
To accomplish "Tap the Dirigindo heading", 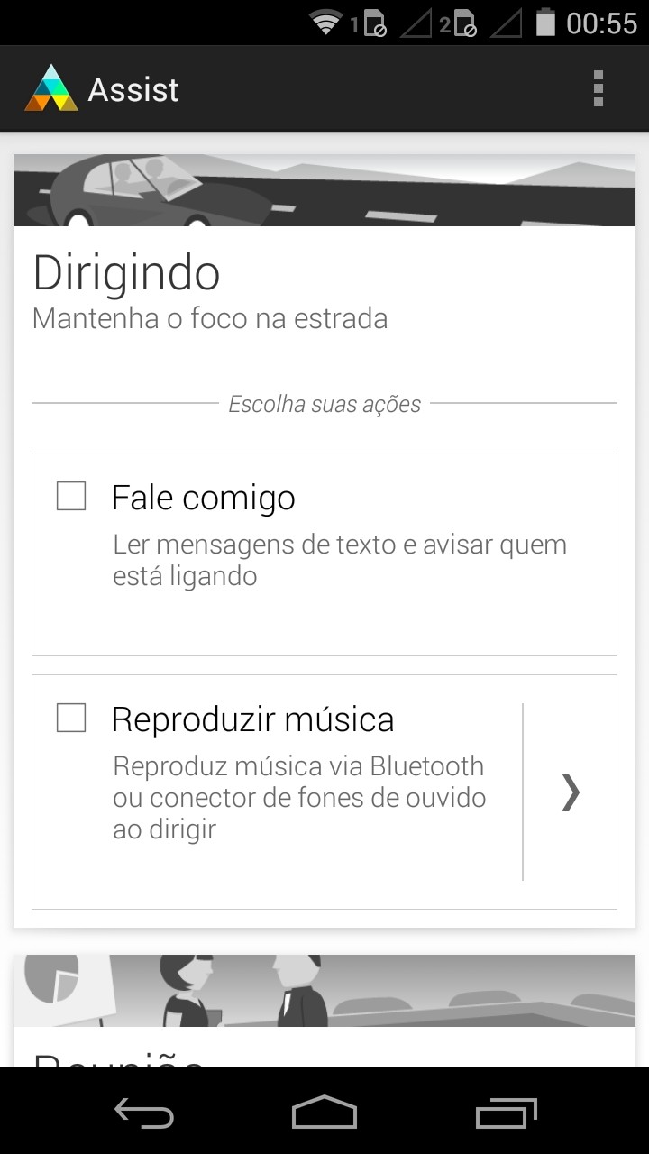I will 126,273.
